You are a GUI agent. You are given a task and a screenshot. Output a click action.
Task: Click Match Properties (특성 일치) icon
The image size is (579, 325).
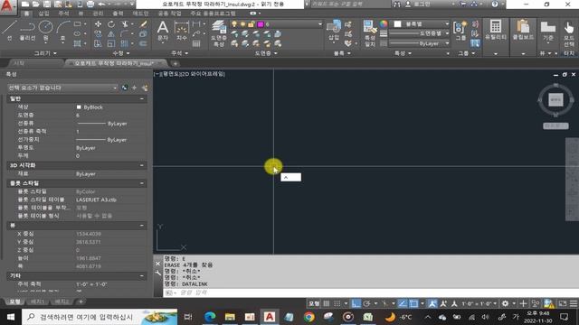click(x=369, y=33)
